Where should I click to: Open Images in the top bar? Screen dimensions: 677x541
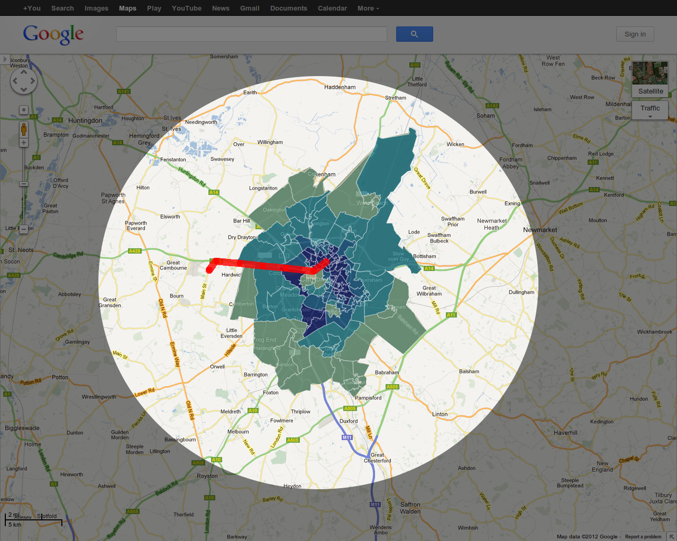(96, 8)
